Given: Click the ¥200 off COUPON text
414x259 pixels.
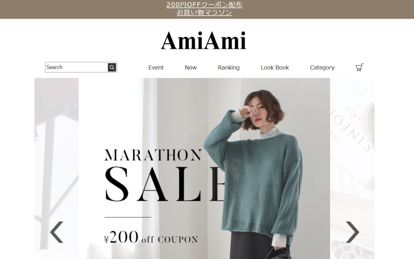Looking at the screenshot, I should pyautogui.click(x=151, y=237).
